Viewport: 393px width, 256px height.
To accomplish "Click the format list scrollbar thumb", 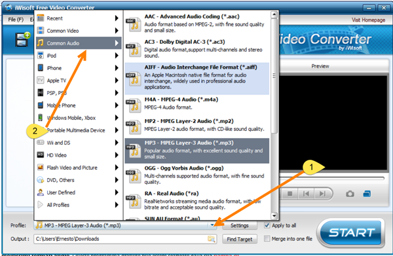I will tap(274, 75).
